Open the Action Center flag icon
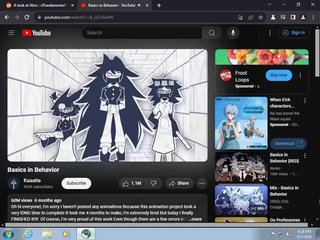Screen dimensions: 320x240 pos(273,234)
